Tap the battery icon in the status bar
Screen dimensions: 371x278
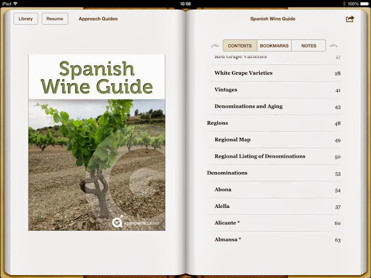364,4
